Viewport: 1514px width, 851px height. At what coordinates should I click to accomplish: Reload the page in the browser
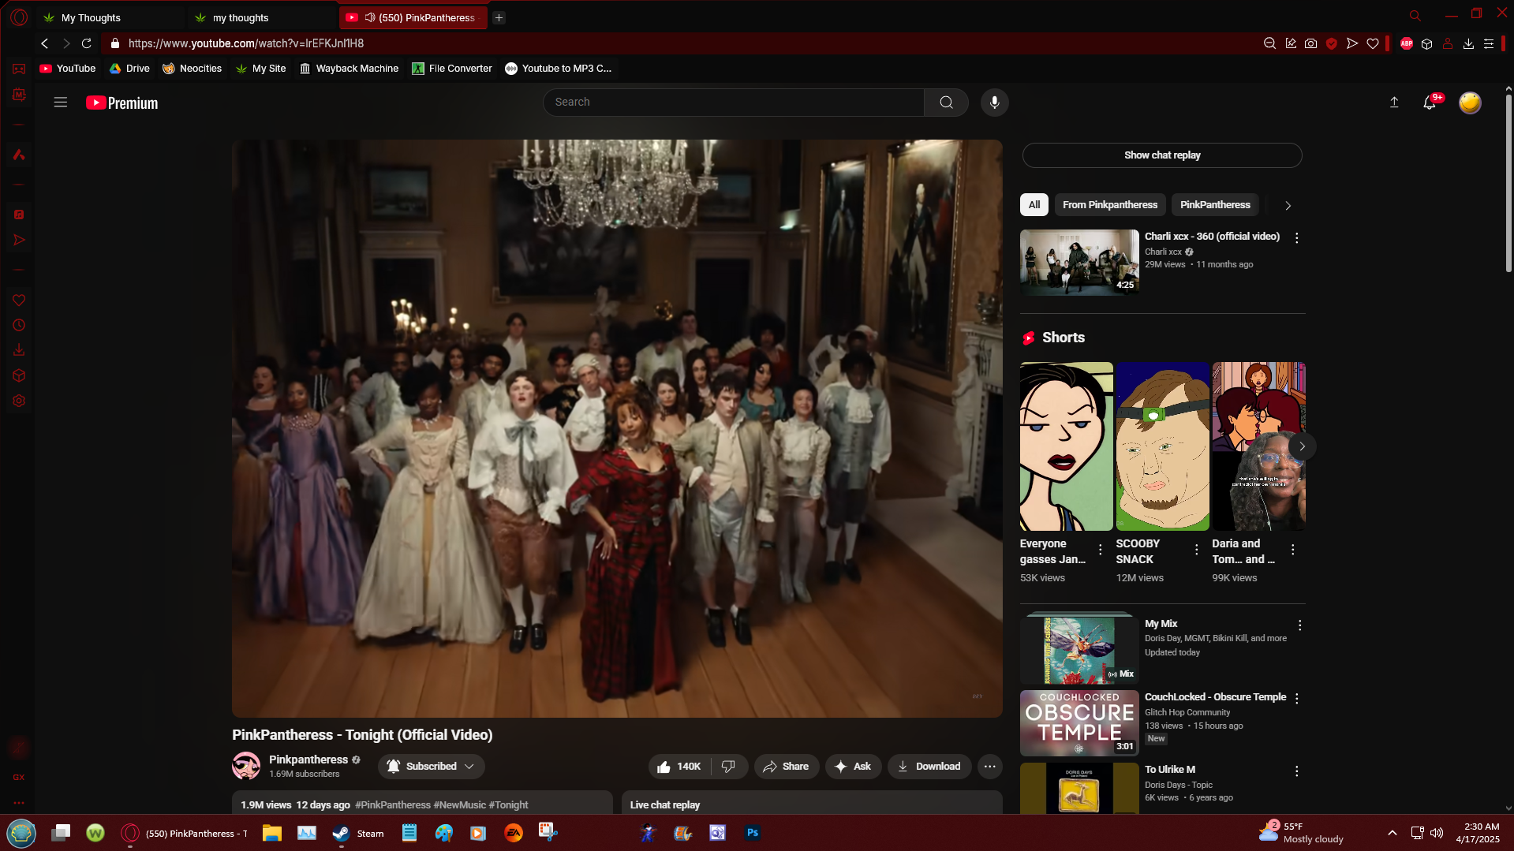(87, 43)
